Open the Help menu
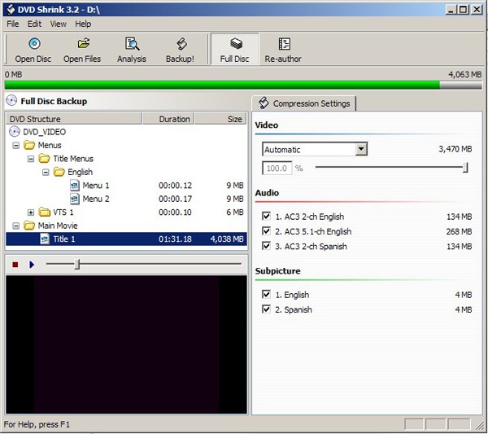This screenshot has height=434, width=488. [x=83, y=24]
